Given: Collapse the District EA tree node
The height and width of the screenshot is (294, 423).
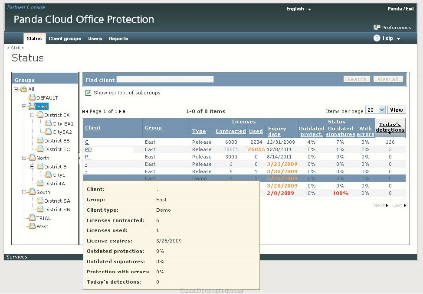Looking at the screenshot, I should tap(33, 115).
